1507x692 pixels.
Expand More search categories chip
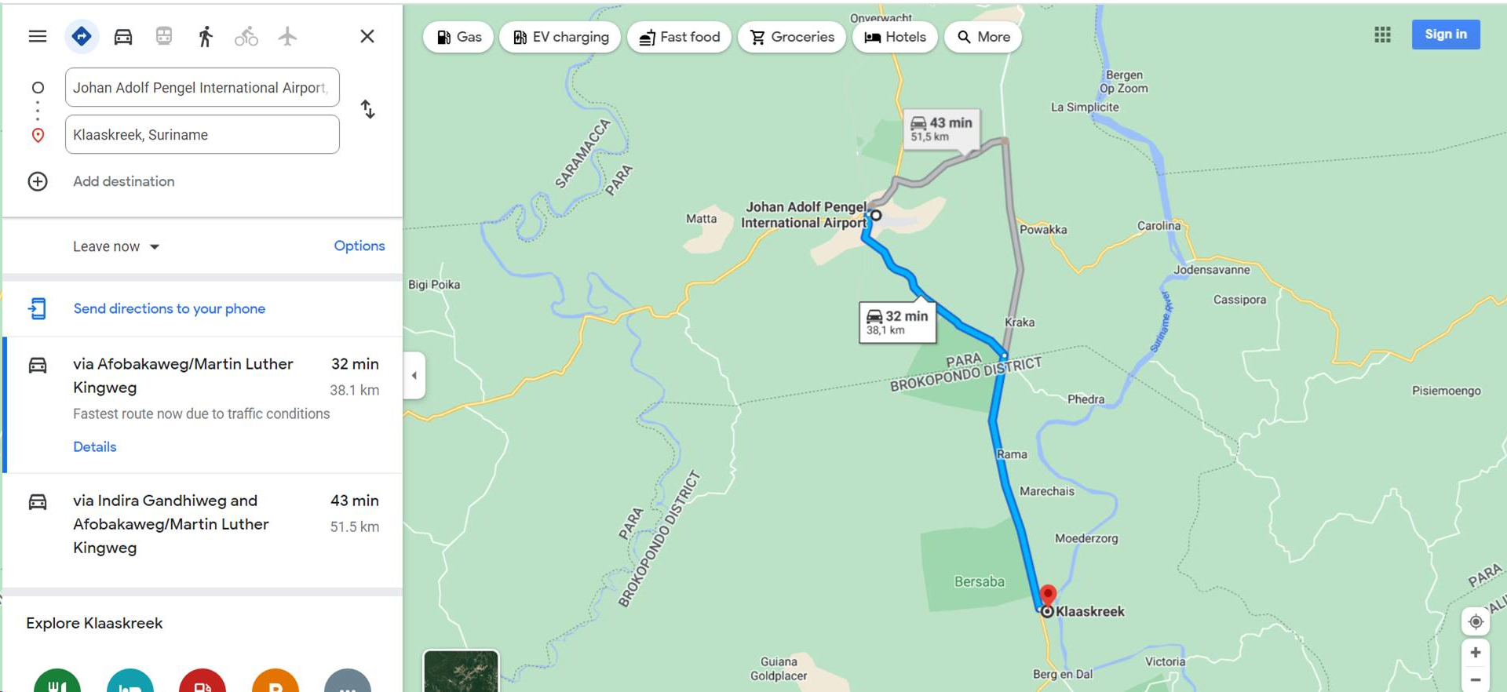point(983,37)
